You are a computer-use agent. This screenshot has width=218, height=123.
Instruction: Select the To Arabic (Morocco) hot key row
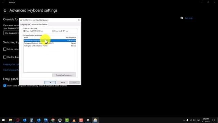pos(50,43)
